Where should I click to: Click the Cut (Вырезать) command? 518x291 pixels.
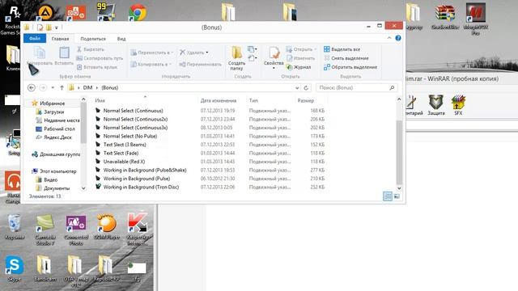[x=90, y=49]
